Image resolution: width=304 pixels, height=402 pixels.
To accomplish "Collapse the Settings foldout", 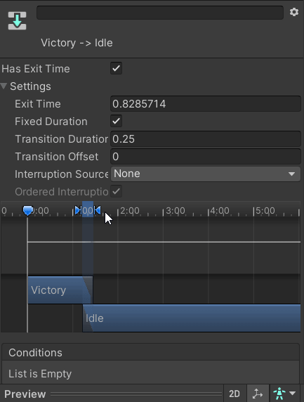I will (4, 86).
